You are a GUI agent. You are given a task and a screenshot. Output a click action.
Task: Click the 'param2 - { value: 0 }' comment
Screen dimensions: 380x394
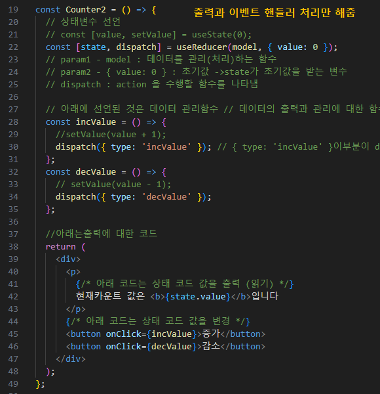pos(197,72)
